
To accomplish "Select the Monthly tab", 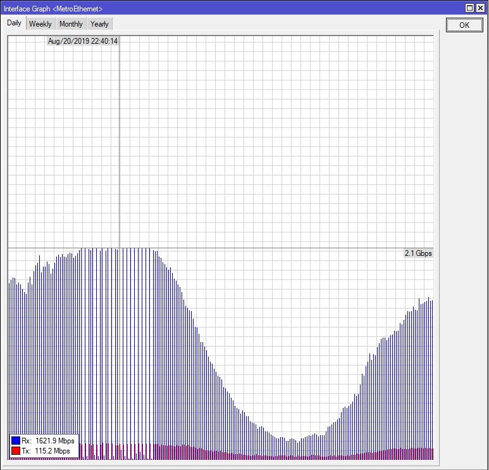I will point(71,24).
